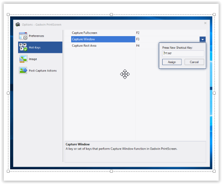
Task: Toggle the shortcut dropdown arrow for Capture Window
Action: tap(203, 39)
